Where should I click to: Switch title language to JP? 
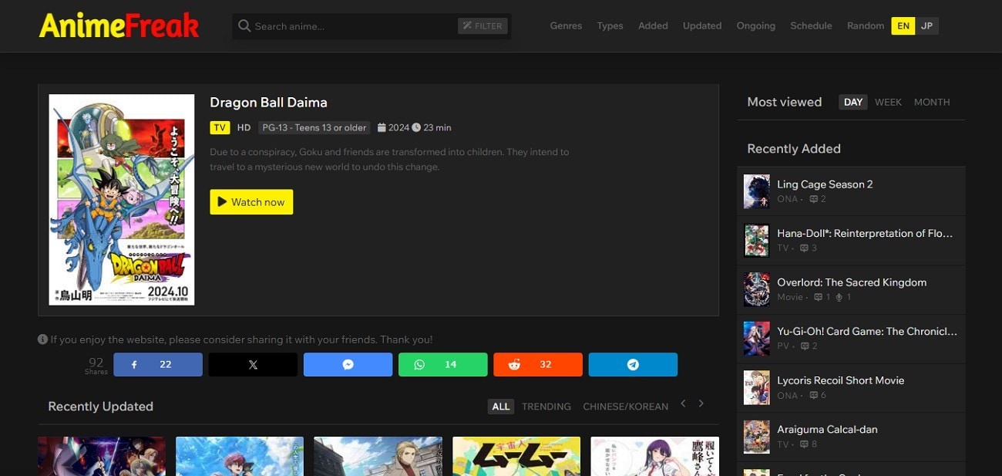coord(927,25)
